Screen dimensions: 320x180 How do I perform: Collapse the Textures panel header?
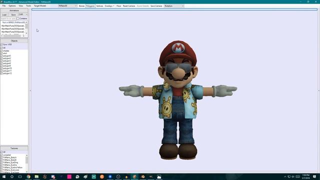[x=14, y=148]
